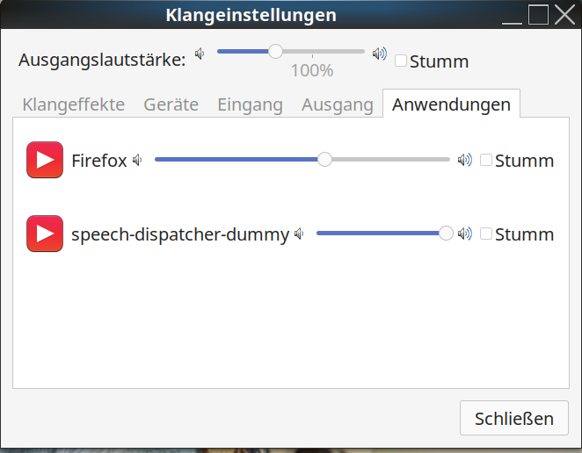Click low volume icon beside Ausgangslautstärke
The image size is (582, 453).
coord(200,54)
